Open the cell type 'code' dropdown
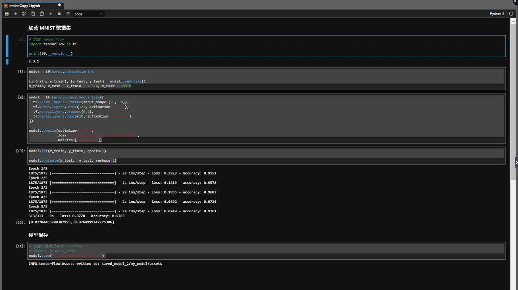 [88, 14]
